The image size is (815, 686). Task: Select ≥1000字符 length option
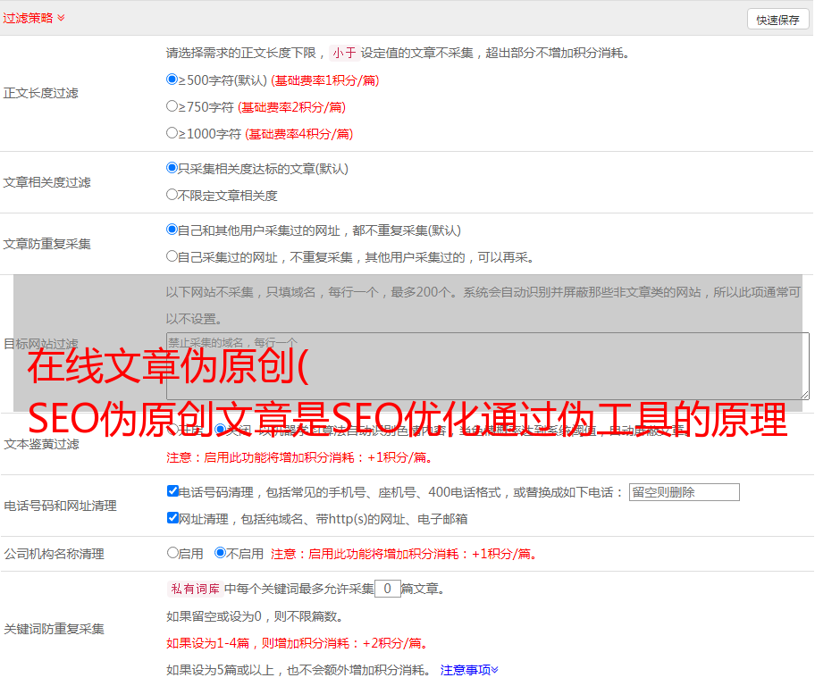[172, 132]
